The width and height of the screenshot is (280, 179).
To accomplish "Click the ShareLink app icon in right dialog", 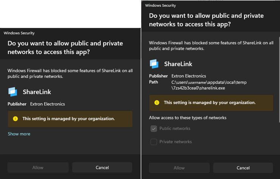I will click(x=154, y=64).
